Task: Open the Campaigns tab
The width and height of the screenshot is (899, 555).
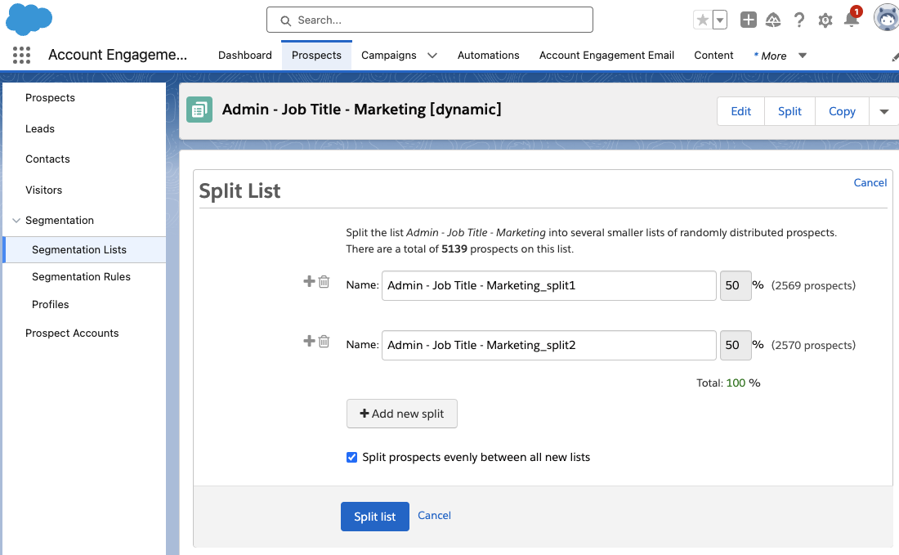Action: (x=389, y=55)
